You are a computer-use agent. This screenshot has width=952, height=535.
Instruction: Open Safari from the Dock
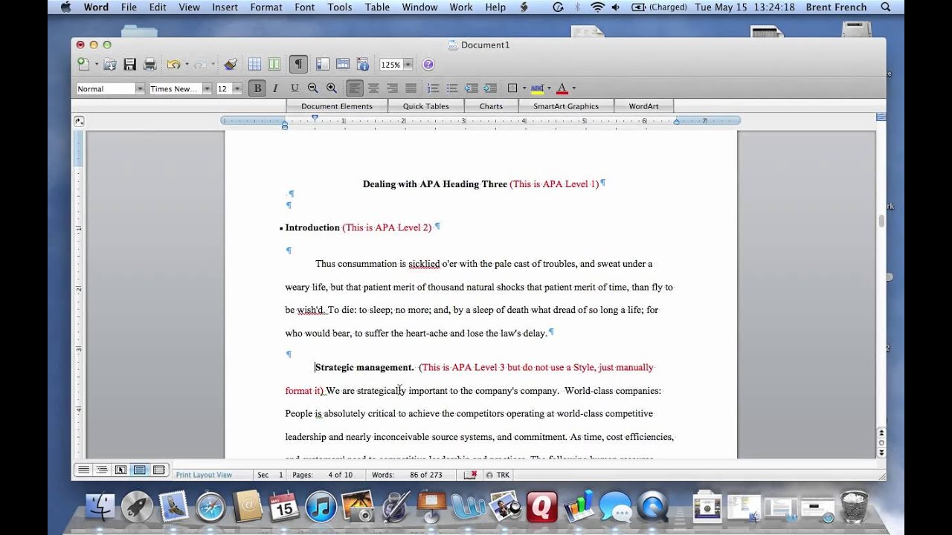coord(210,508)
